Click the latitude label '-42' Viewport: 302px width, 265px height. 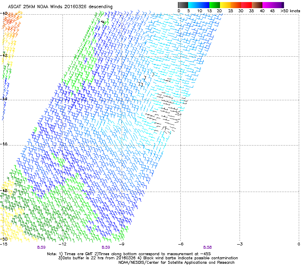pos(4,55)
